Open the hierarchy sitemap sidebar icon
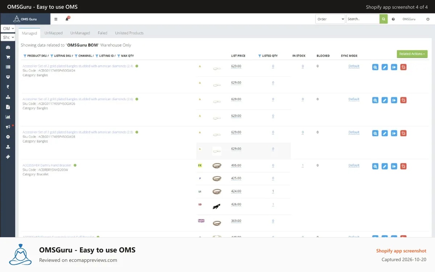The width and height of the screenshot is (435, 272). (x=8, y=97)
